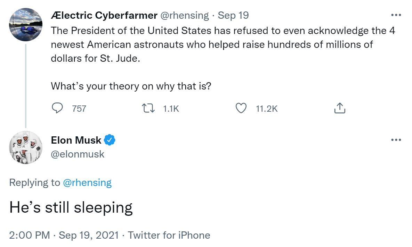Open @elonmusk's profile via his handle
This screenshot has height=247, width=412.
77,154
